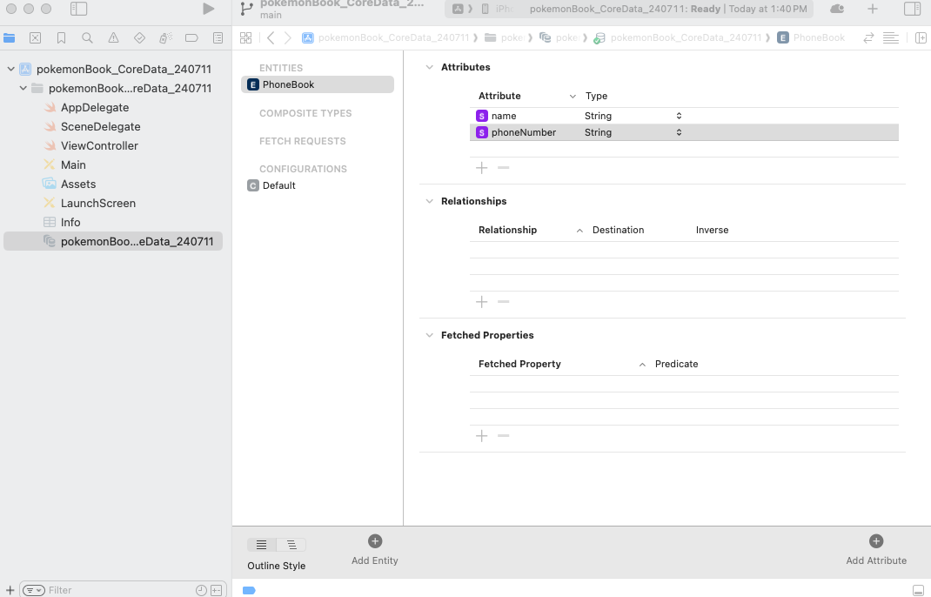The width and height of the screenshot is (931, 597).
Task: Open the Info plist file
Action: tap(70, 222)
